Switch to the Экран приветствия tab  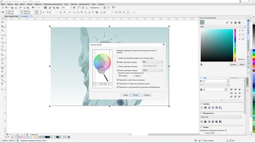coord(11,16)
